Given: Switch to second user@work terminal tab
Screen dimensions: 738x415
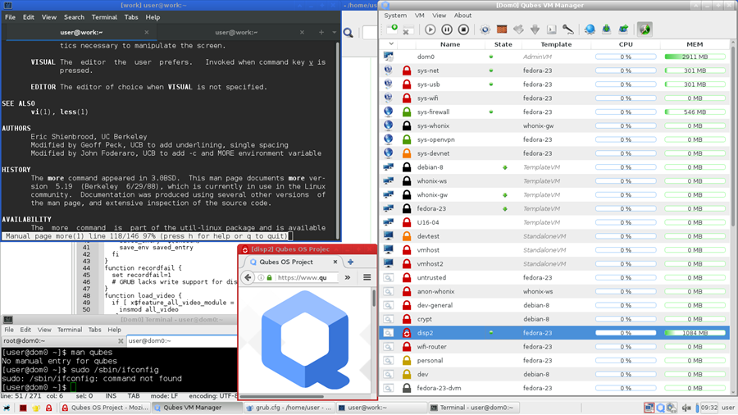Looking at the screenshot, I should 236,33.
